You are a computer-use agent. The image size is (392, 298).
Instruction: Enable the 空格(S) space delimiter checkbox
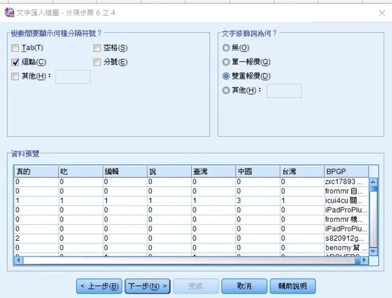point(97,48)
